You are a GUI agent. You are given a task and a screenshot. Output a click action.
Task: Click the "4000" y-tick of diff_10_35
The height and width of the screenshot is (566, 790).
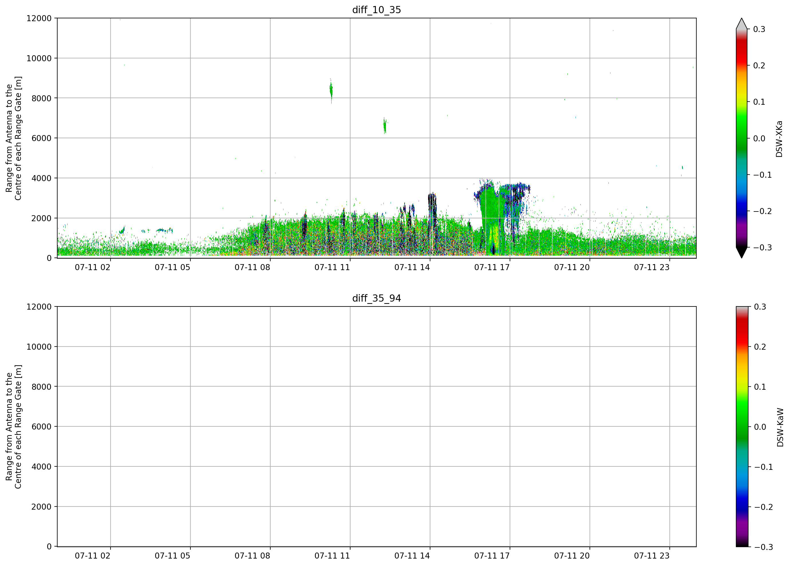(x=42, y=178)
